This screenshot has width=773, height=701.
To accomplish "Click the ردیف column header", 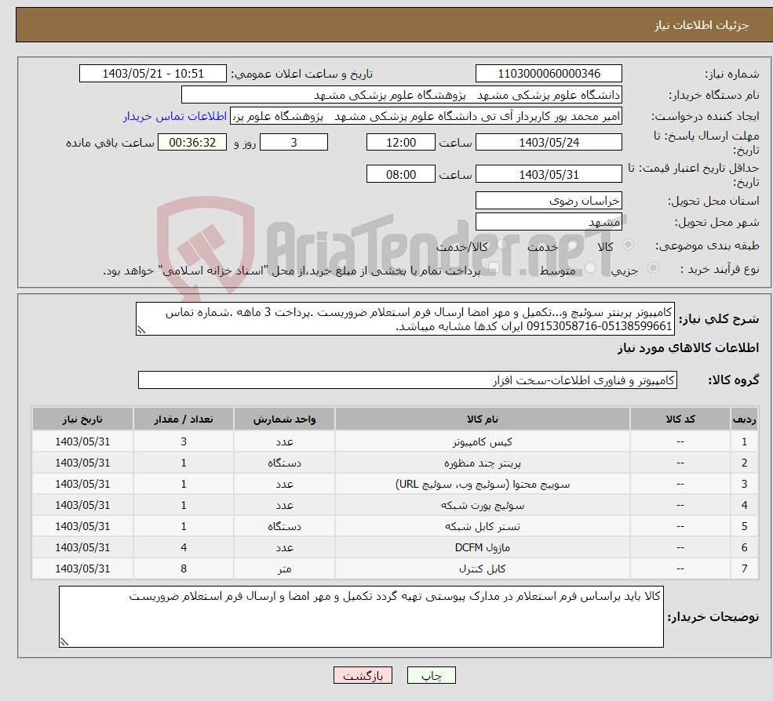I will pyautogui.click(x=744, y=420).
